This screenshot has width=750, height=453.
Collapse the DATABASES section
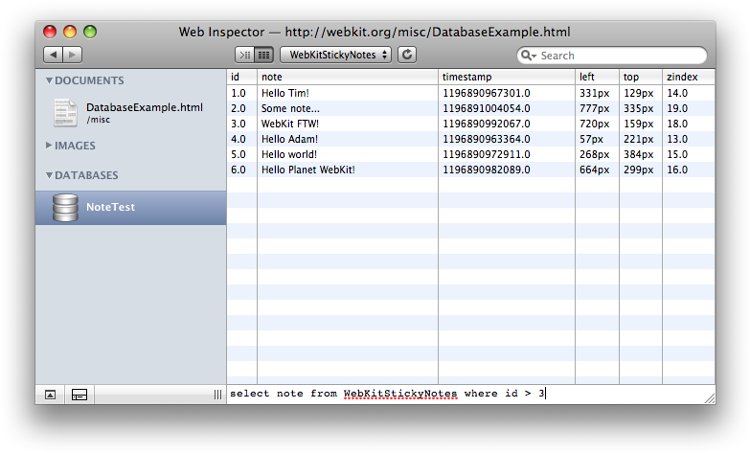pos(50,175)
